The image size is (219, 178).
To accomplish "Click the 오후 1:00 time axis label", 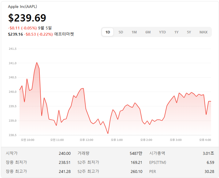I will click(x=117, y=140).
